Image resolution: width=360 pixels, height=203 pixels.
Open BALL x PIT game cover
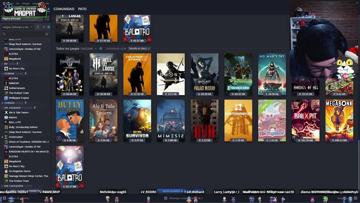point(306,121)
